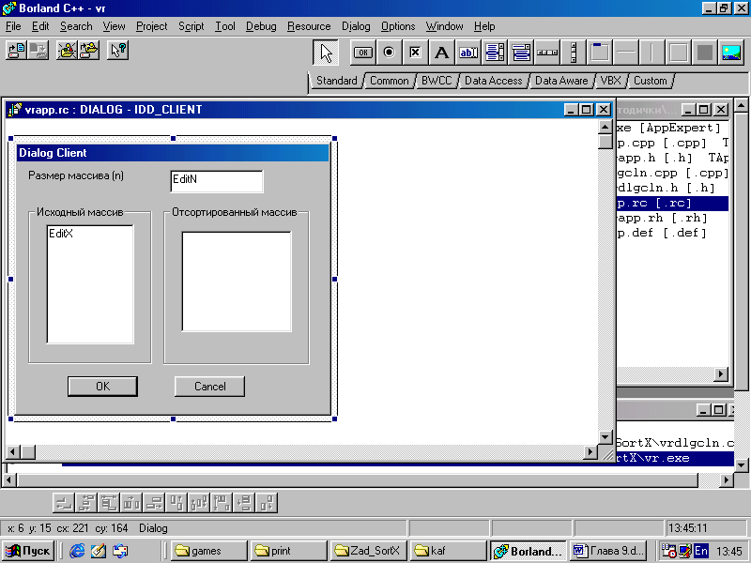Click the right arrow of dialog editor horizontal scrollbar
Image resolution: width=751 pixels, height=563 pixels.
coord(590,451)
